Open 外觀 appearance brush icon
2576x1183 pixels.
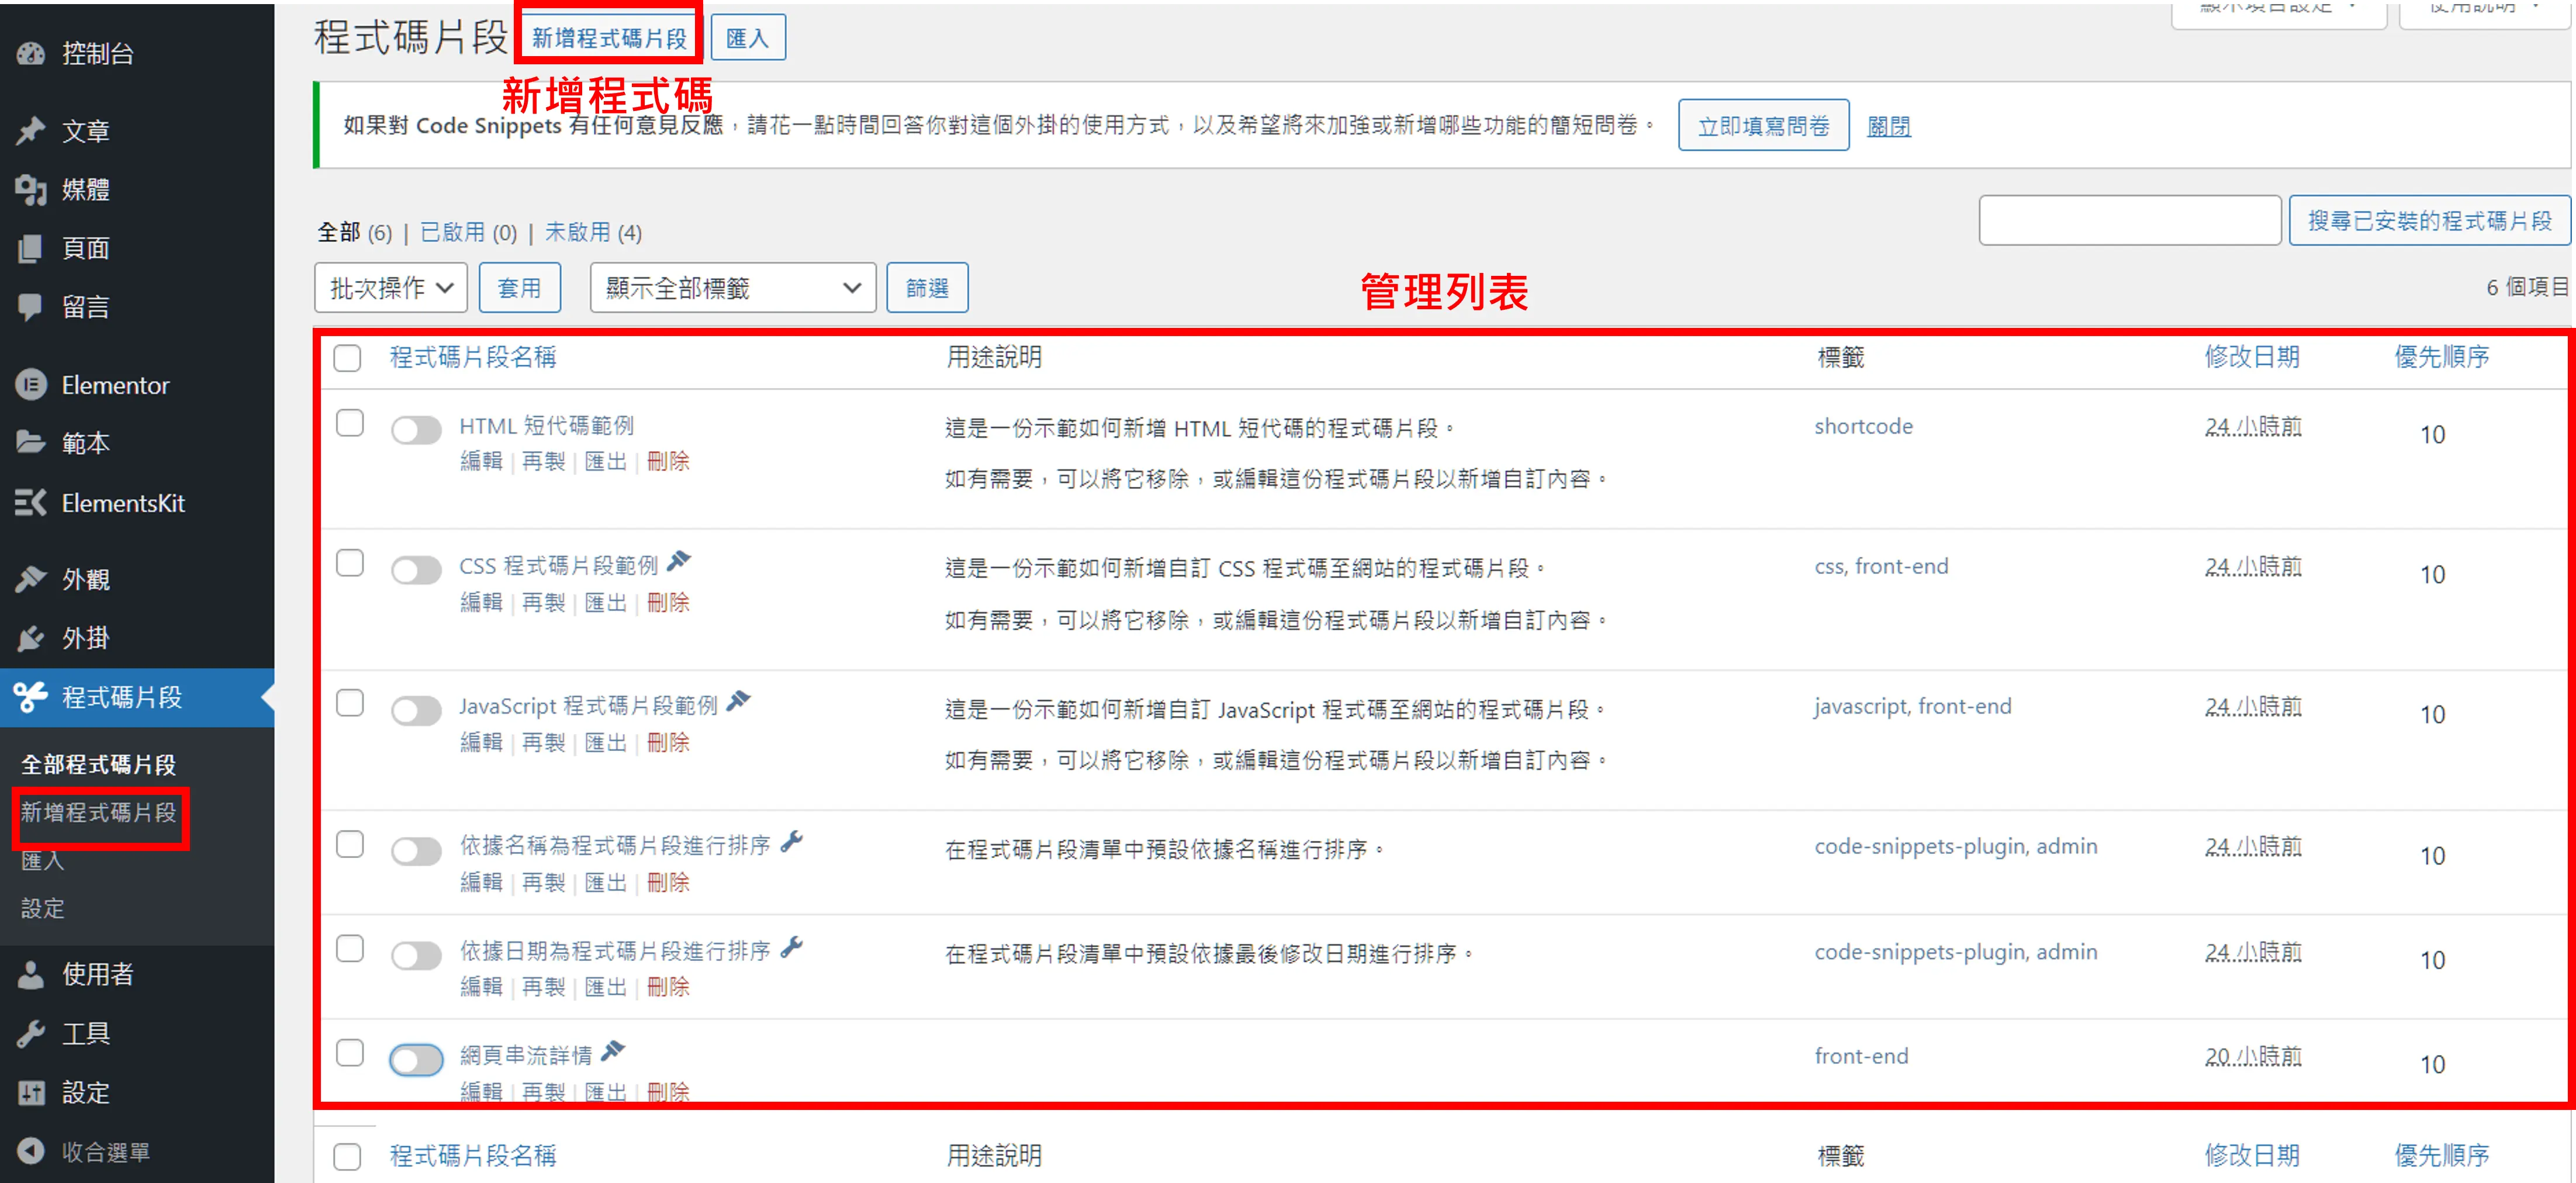pyautogui.click(x=30, y=579)
